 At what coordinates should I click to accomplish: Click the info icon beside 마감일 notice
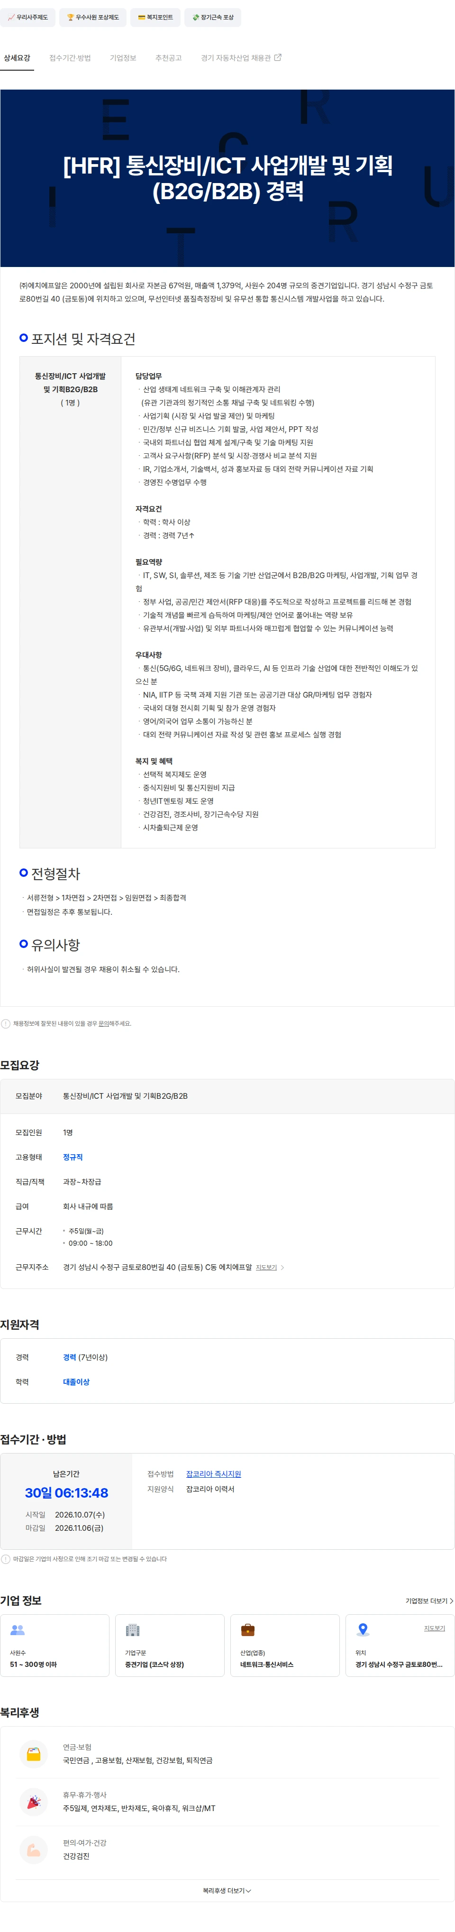click(x=6, y=1558)
